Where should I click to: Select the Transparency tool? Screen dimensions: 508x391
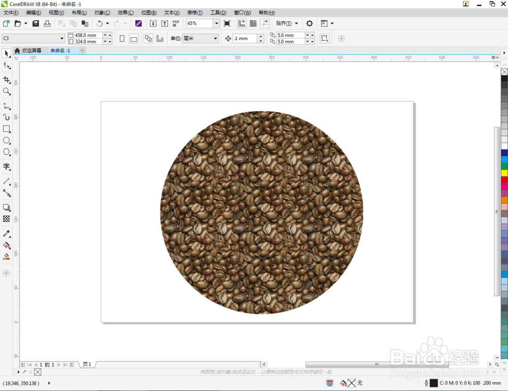(7, 219)
